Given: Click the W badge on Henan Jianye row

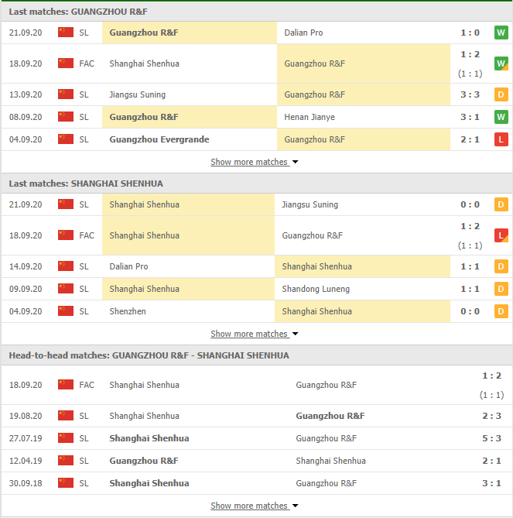Looking at the screenshot, I should tap(501, 117).
